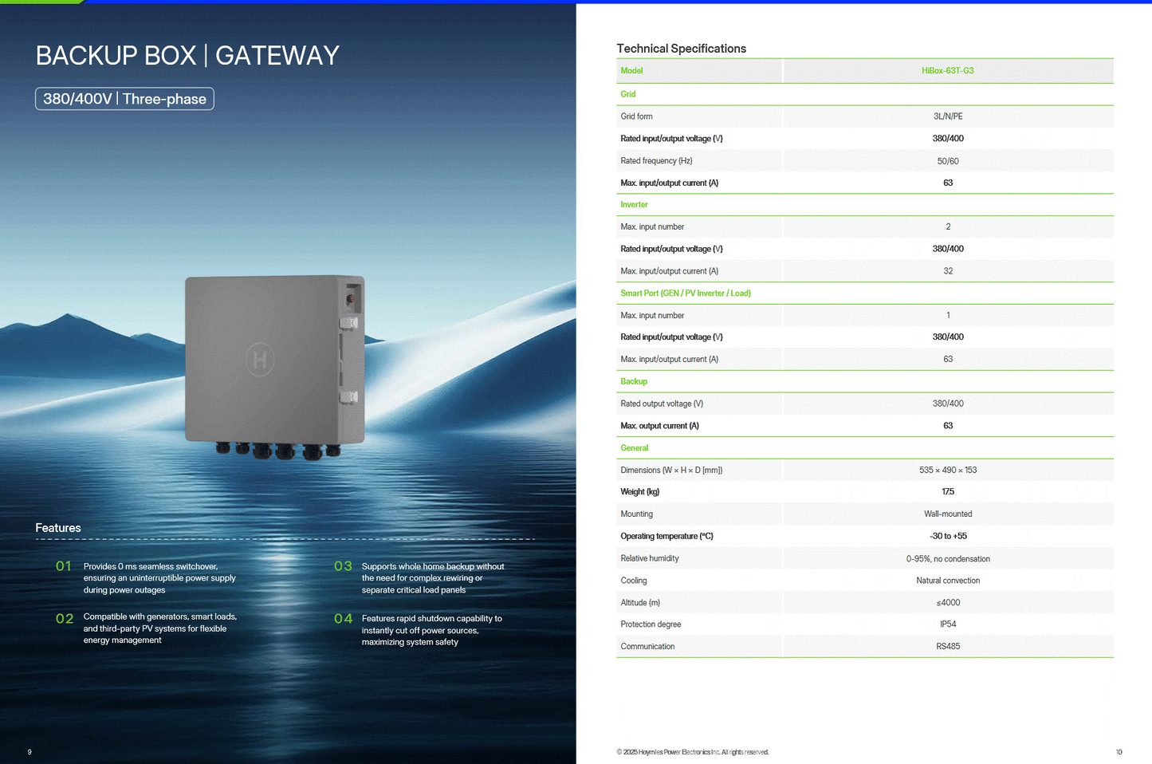Click the green "General" section header
The image size is (1152, 764).
635,448
